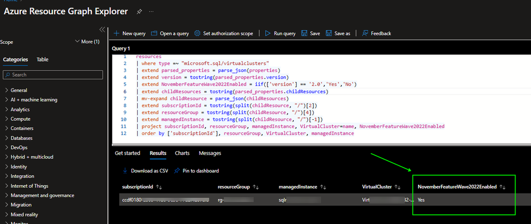Screen dimensions: 531x224
Task: Click the Feedback label
Action: pos(381,34)
